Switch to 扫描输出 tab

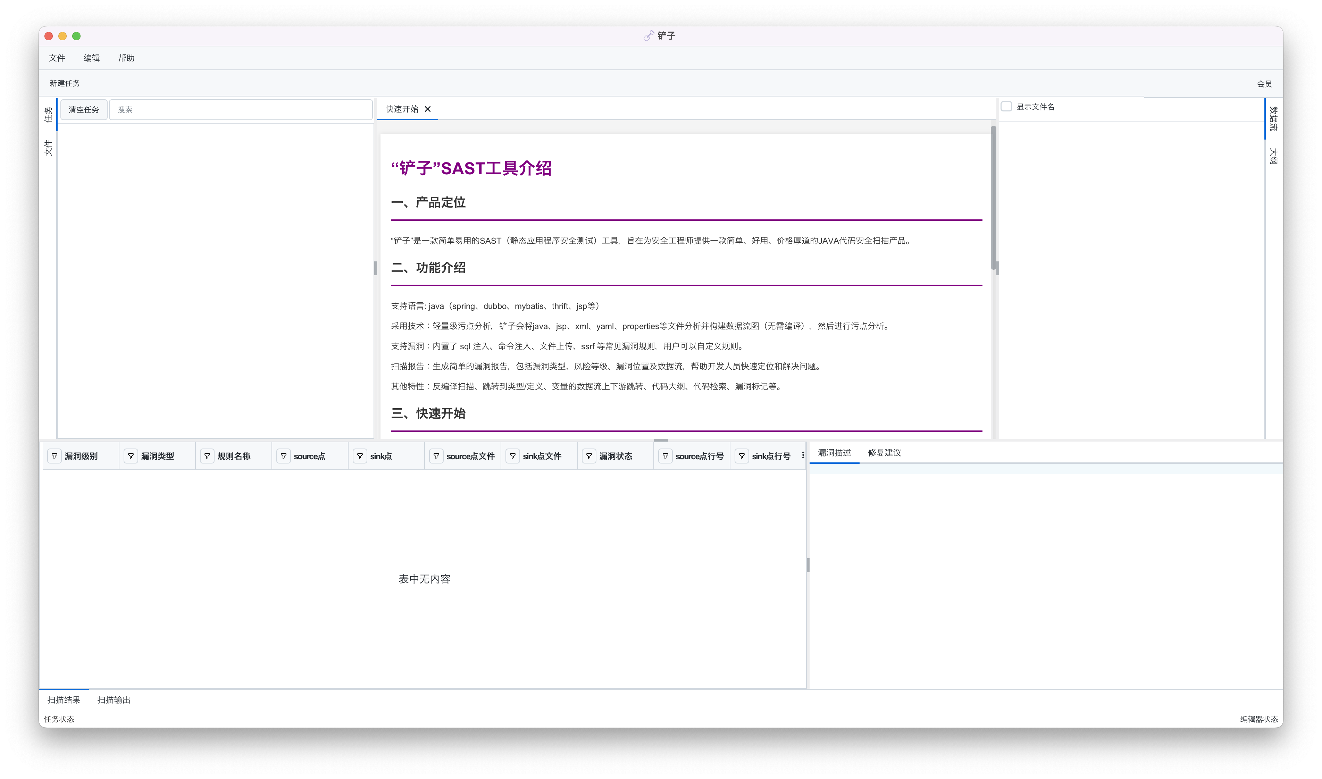click(x=114, y=700)
